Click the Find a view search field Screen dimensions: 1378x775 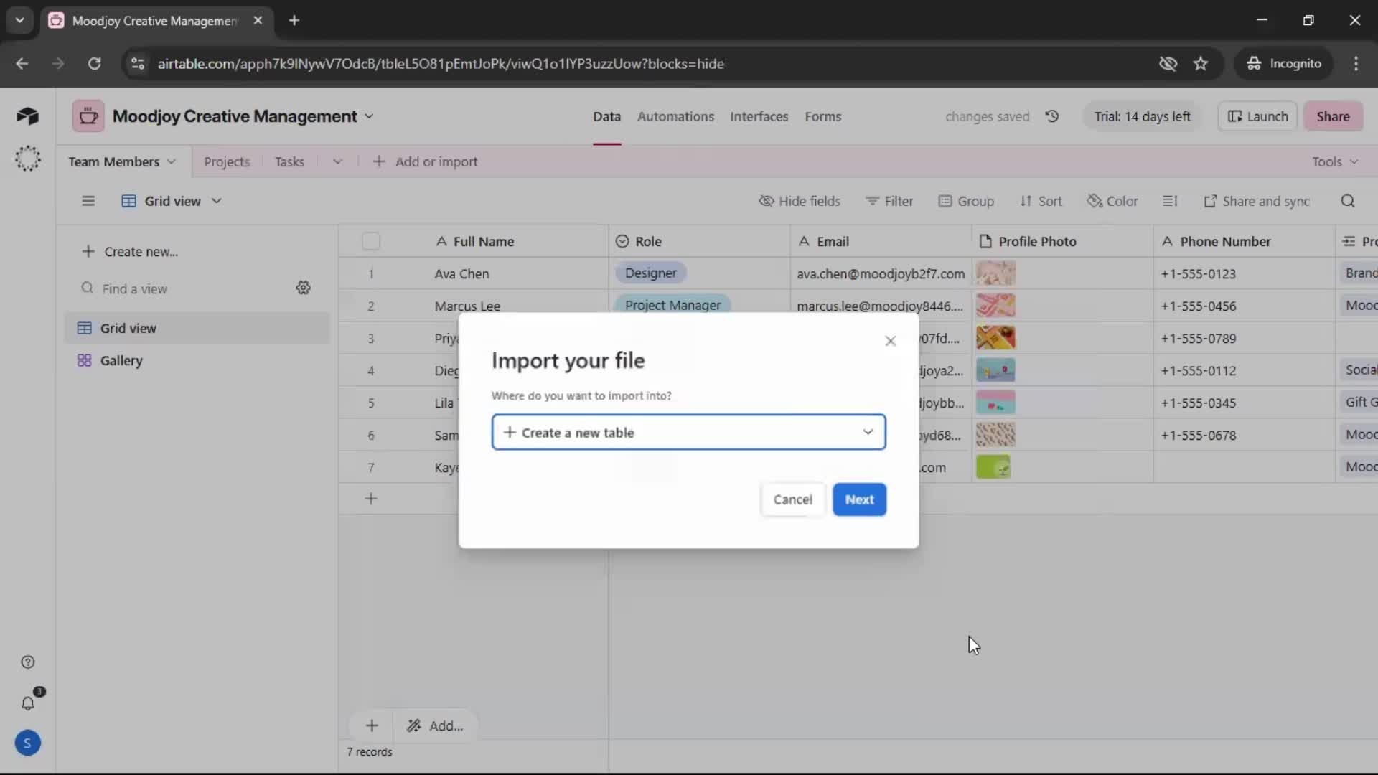click(x=183, y=288)
